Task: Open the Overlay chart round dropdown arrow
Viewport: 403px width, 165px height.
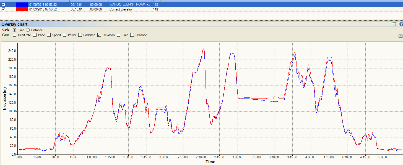Action: [x=401, y=24]
